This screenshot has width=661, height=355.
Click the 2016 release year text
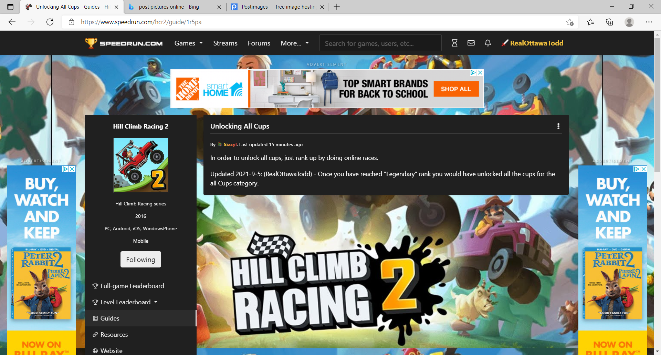pos(140,216)
